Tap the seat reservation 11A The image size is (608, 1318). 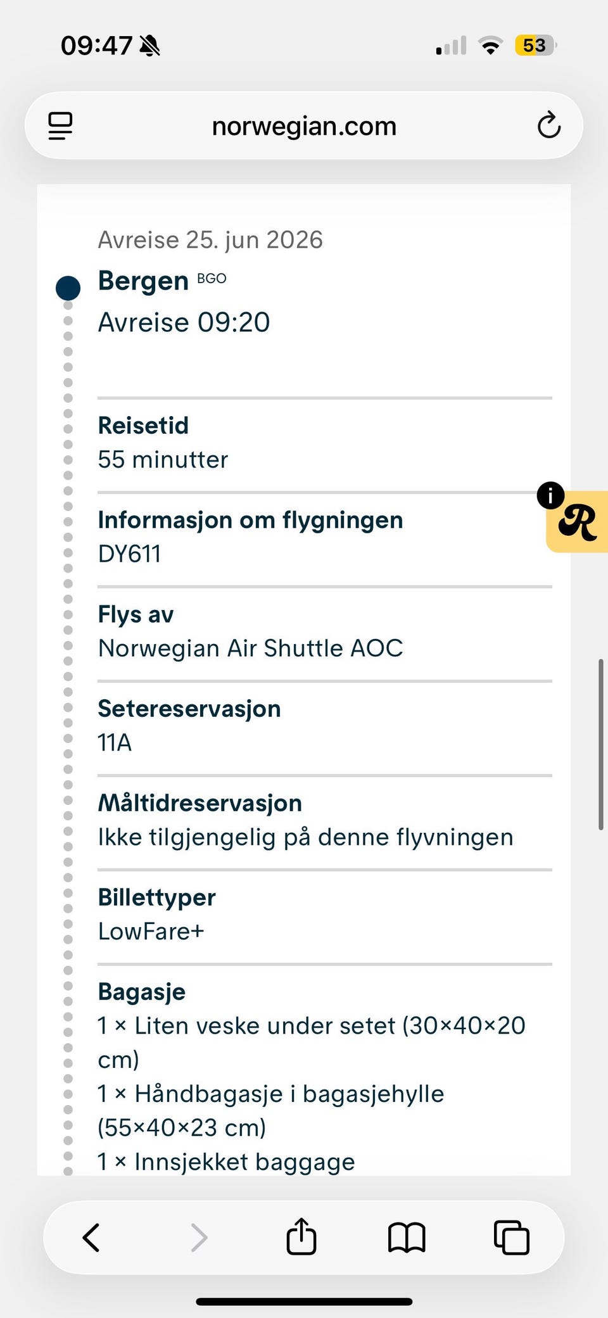tap(115, 742)
